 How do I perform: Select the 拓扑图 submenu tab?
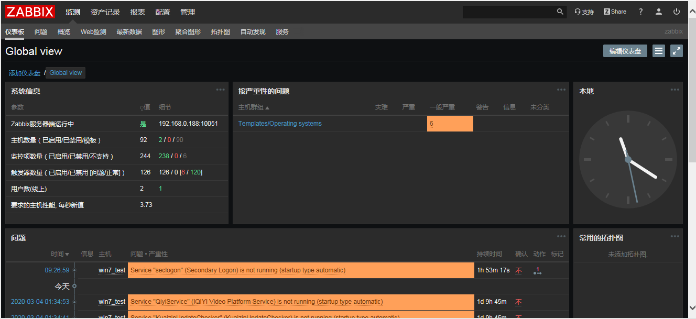[x=221, y=32]
